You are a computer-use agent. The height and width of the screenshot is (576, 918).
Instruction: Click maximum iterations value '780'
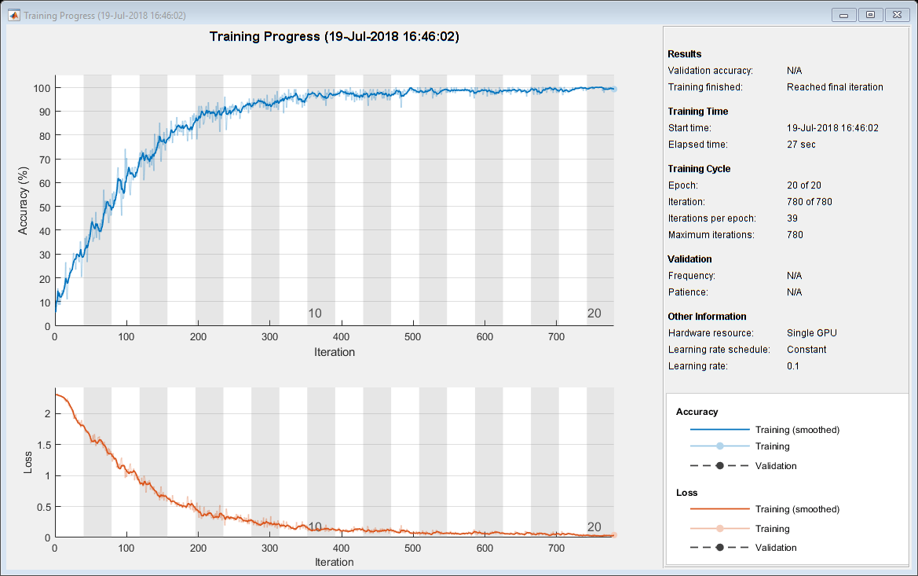pyautogui.click(x=795, y=235)
